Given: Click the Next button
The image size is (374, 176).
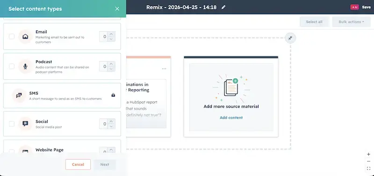Looking at the screenshot, I should [x=105, y=165].
